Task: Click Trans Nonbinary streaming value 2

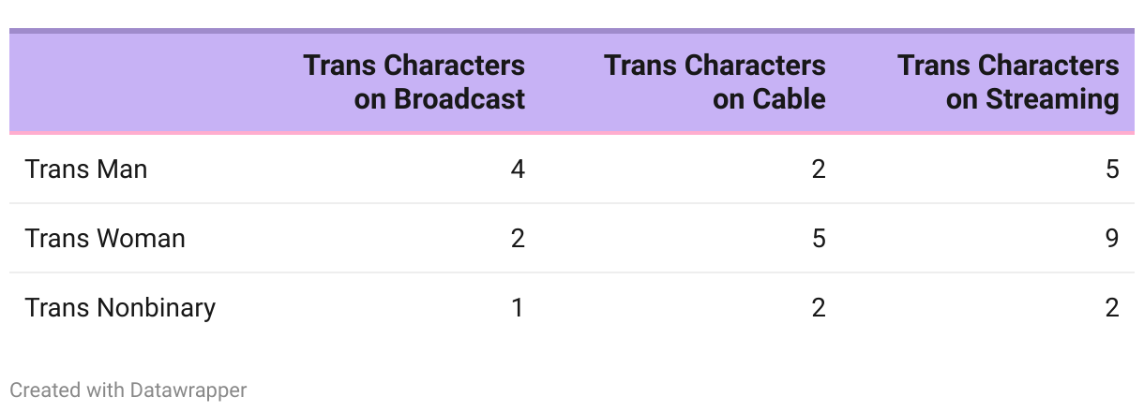Action: (1112, 308)
